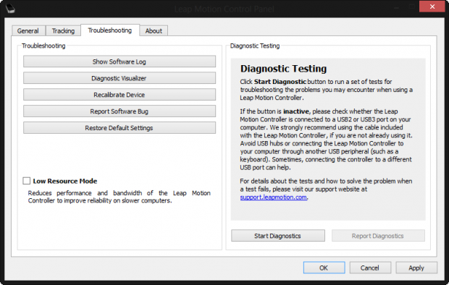449x285 pixels.
Task: Click the Report Diagnostics button
Action: click(x=378, y=236)
